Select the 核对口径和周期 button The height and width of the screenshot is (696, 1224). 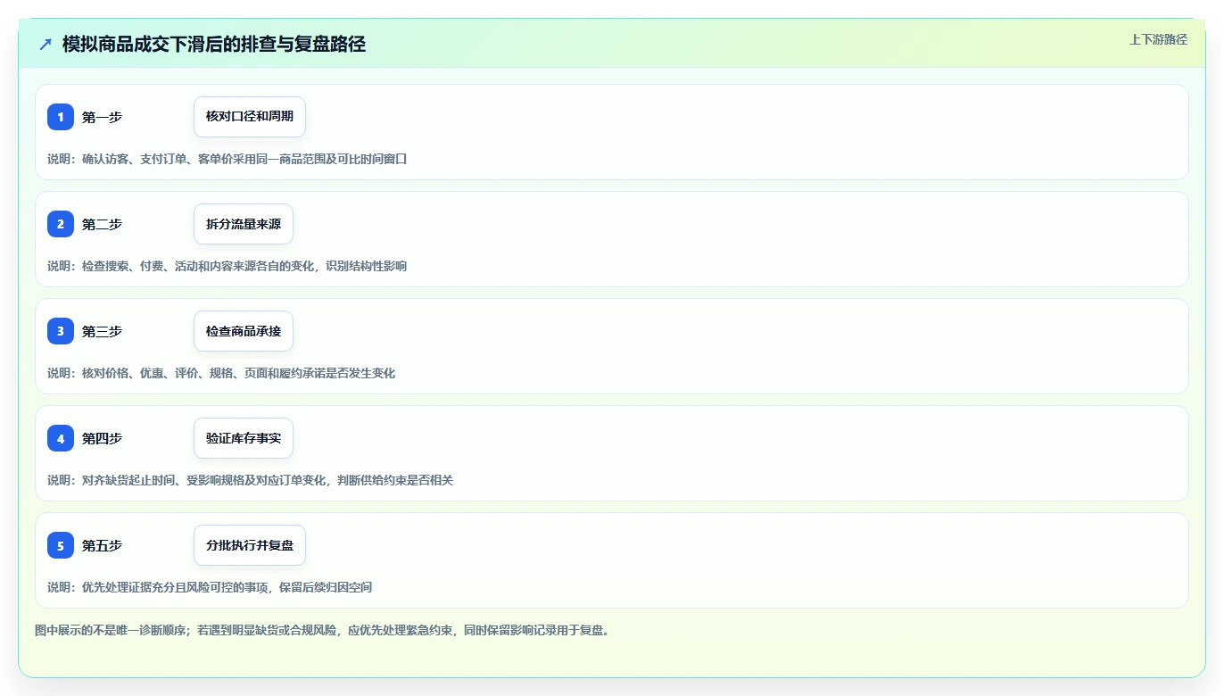coord(250,117)
